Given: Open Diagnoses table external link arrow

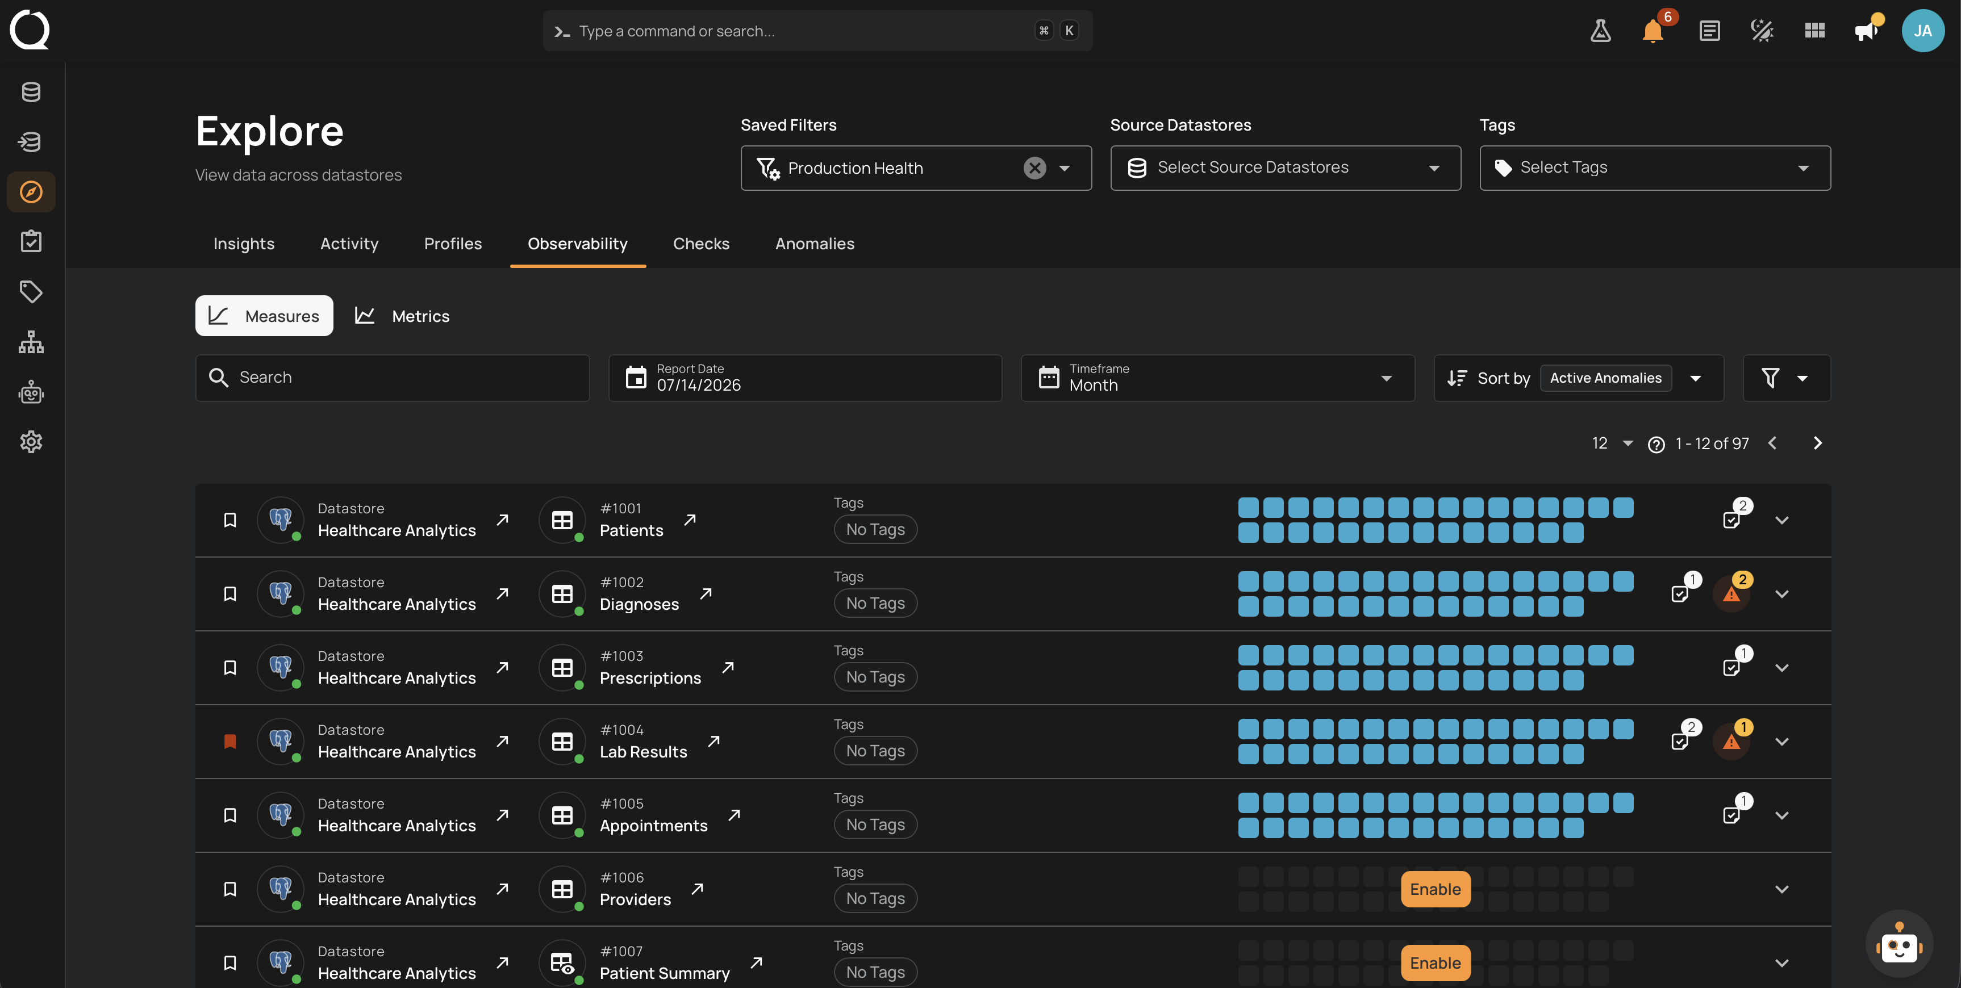Looking at the screenshot, I should click(706, 594).
